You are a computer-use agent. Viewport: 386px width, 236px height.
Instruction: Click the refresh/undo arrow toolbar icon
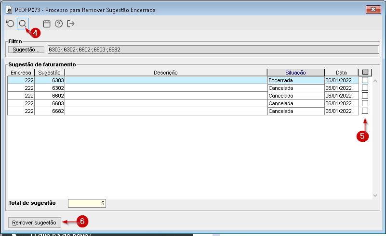pos(10,24)
